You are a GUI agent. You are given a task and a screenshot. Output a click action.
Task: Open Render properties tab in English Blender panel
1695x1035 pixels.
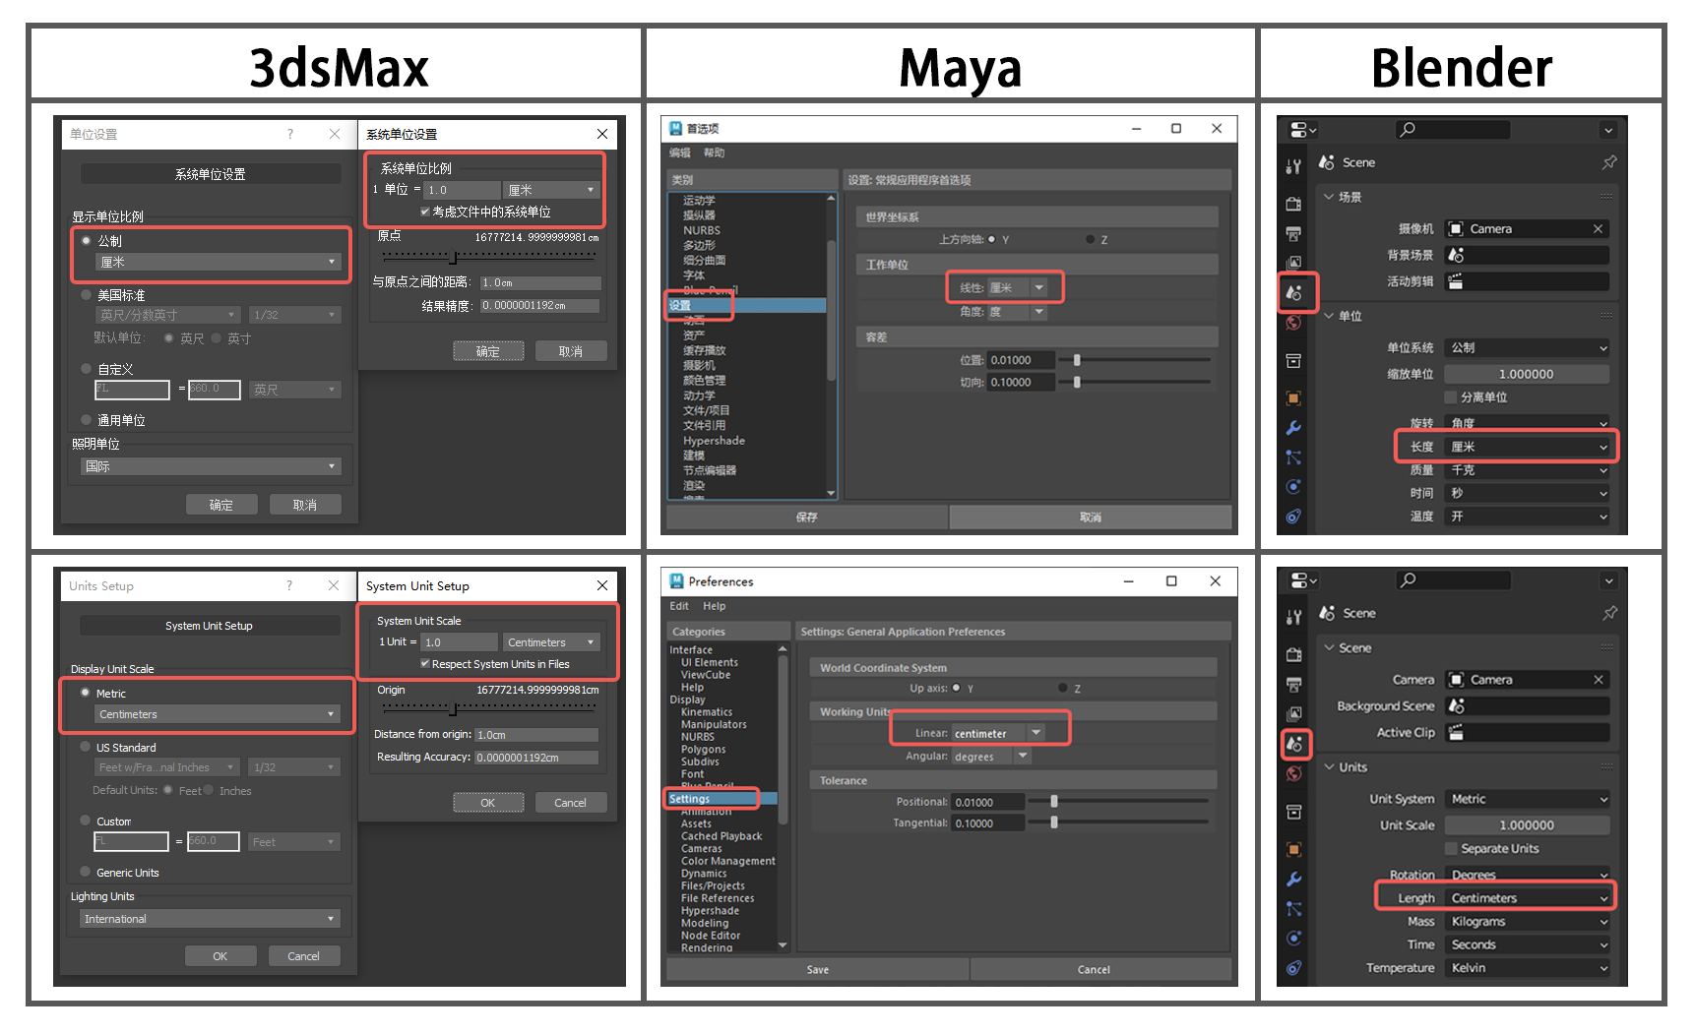[1293, 654]
